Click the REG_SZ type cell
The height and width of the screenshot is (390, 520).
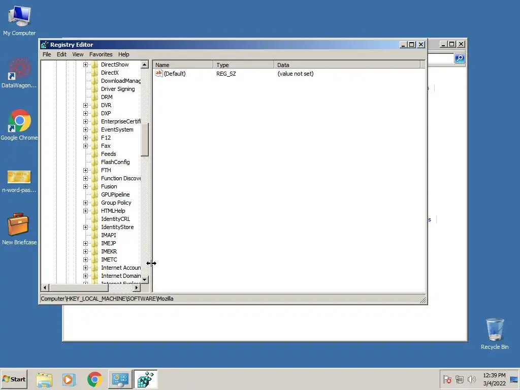click(x=226, y=74)
